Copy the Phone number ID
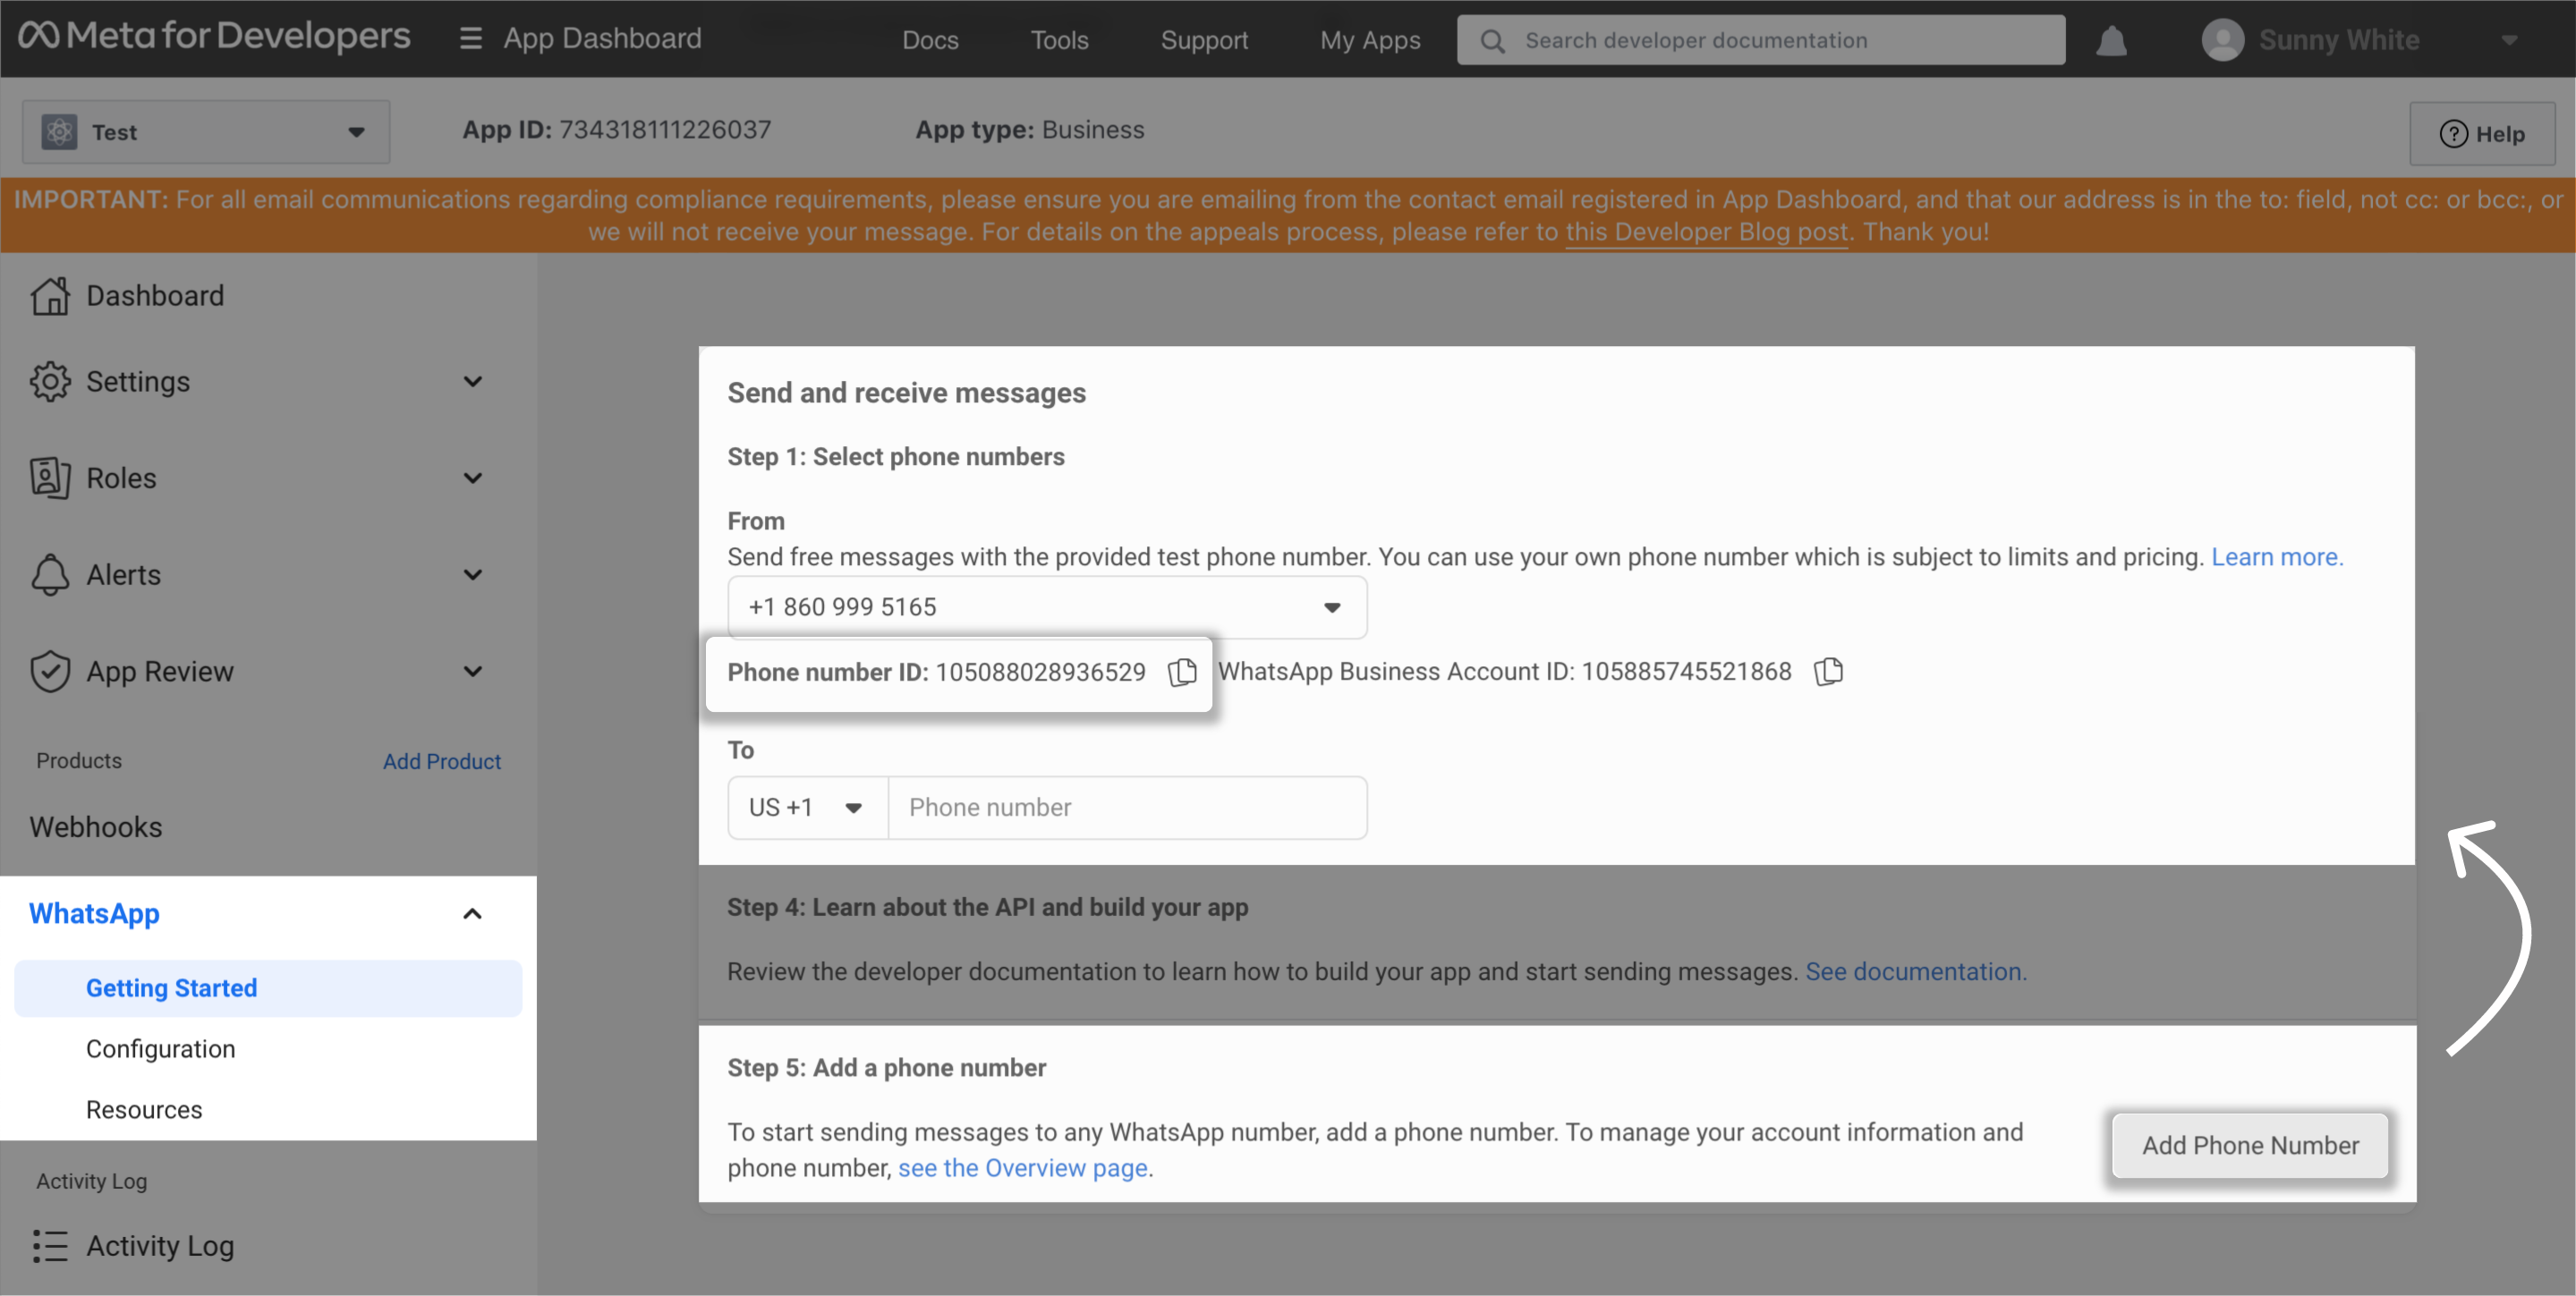2576x1296 pixels. (x=1182, y=672)
